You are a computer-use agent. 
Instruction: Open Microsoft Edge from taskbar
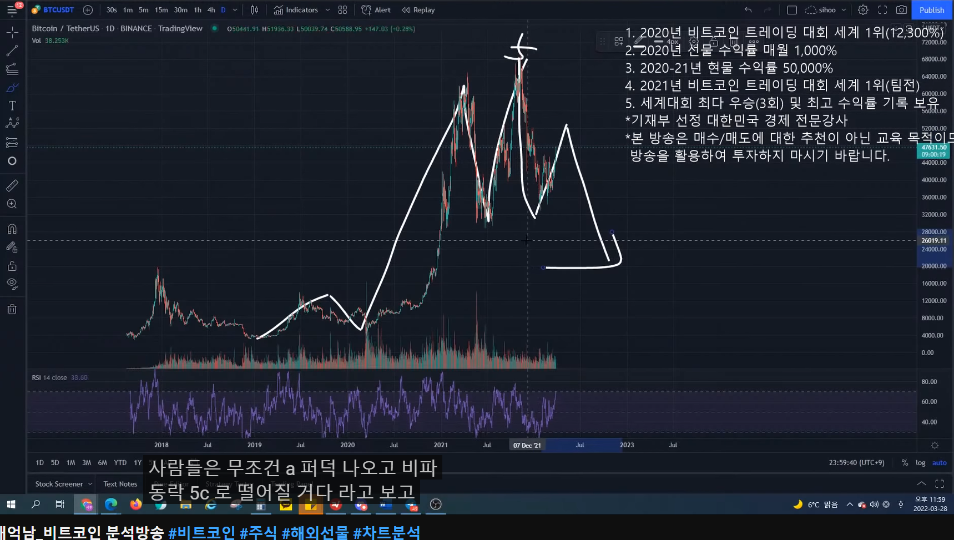111,504
